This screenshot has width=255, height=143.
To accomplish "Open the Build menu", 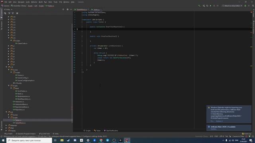I will point(41,2).
